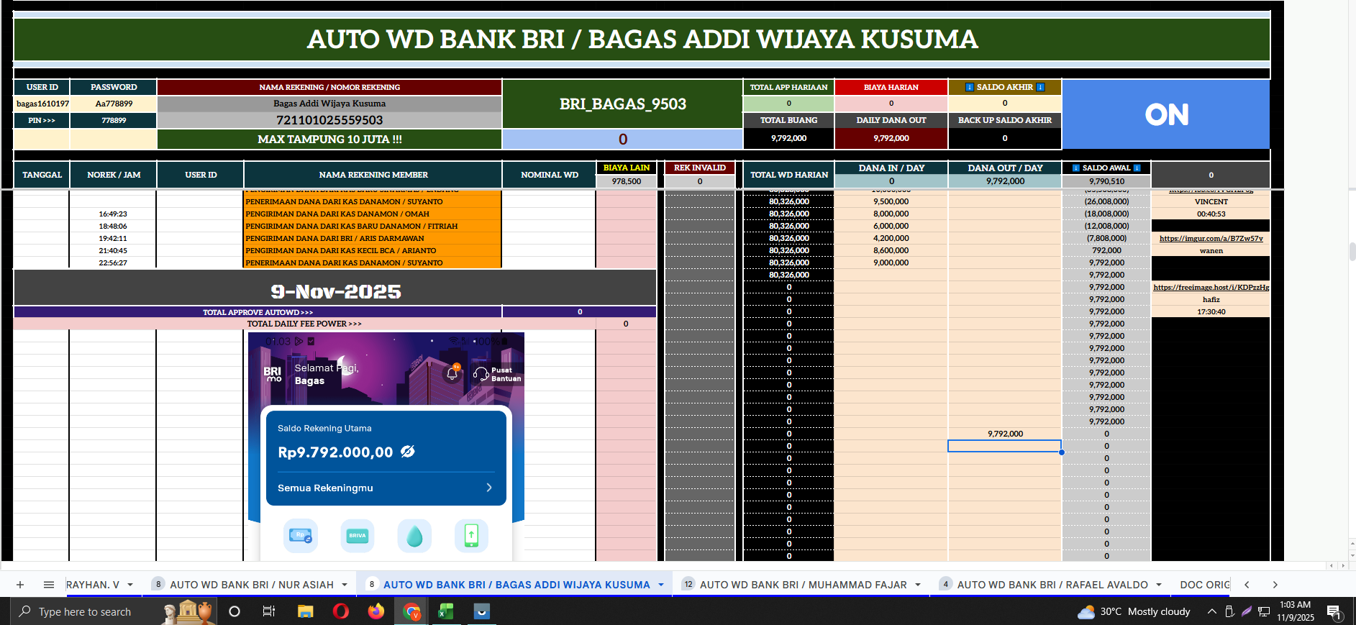Switch to AUTO WD BANK BRI / RAFAEL AVALDO tab

[1052, 585]
